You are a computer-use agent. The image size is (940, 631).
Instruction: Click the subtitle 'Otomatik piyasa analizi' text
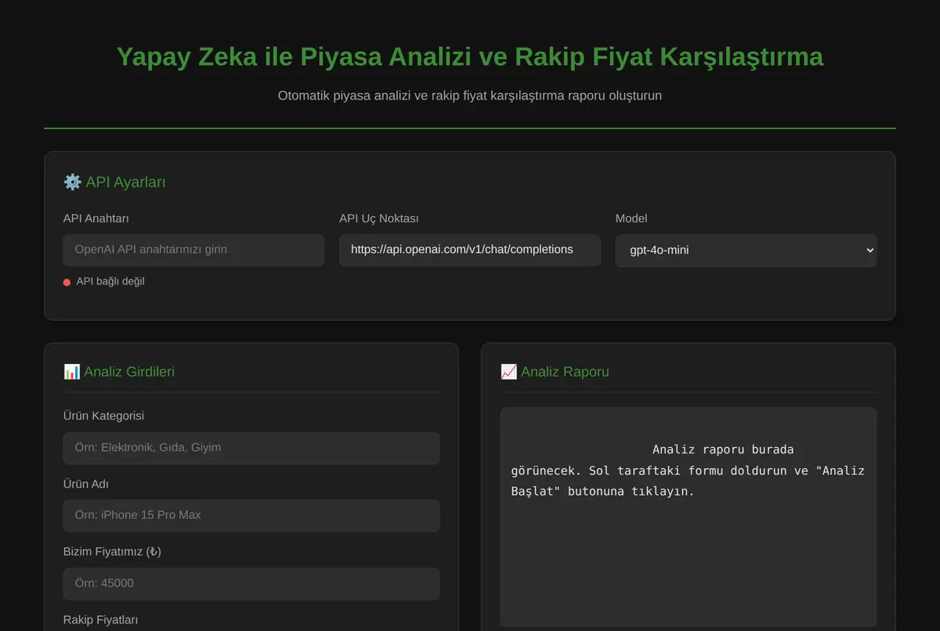pyautogui.click(x=470, y=96)
